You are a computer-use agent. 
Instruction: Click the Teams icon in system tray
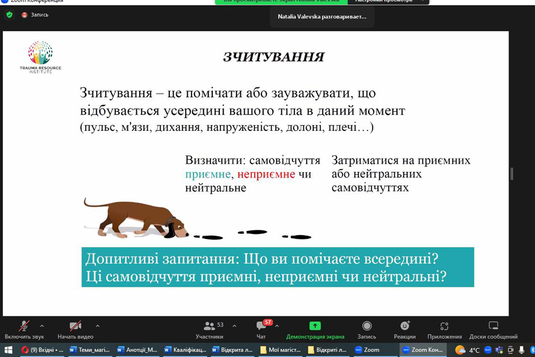click(499, 350)
